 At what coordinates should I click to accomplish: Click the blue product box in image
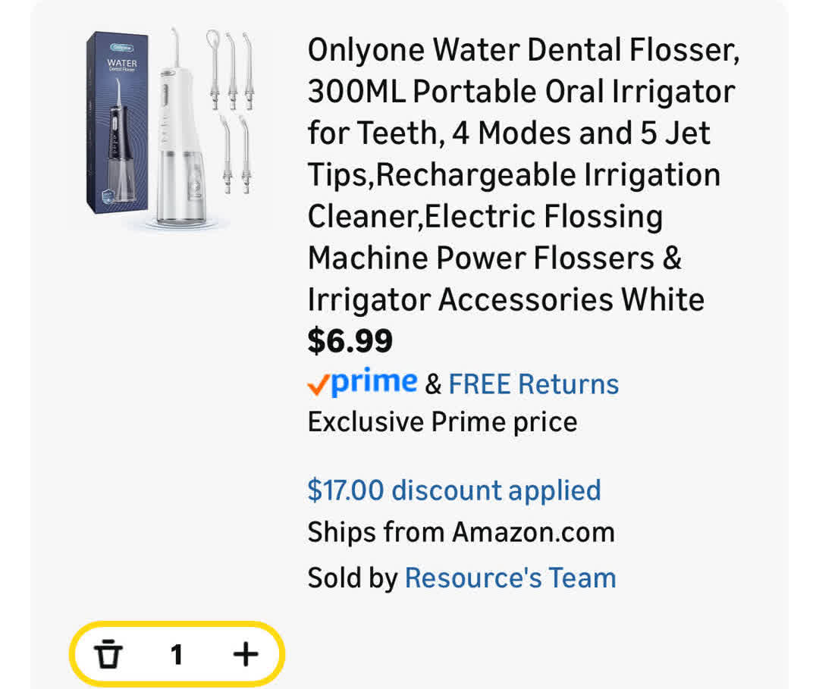click(113, 121)
